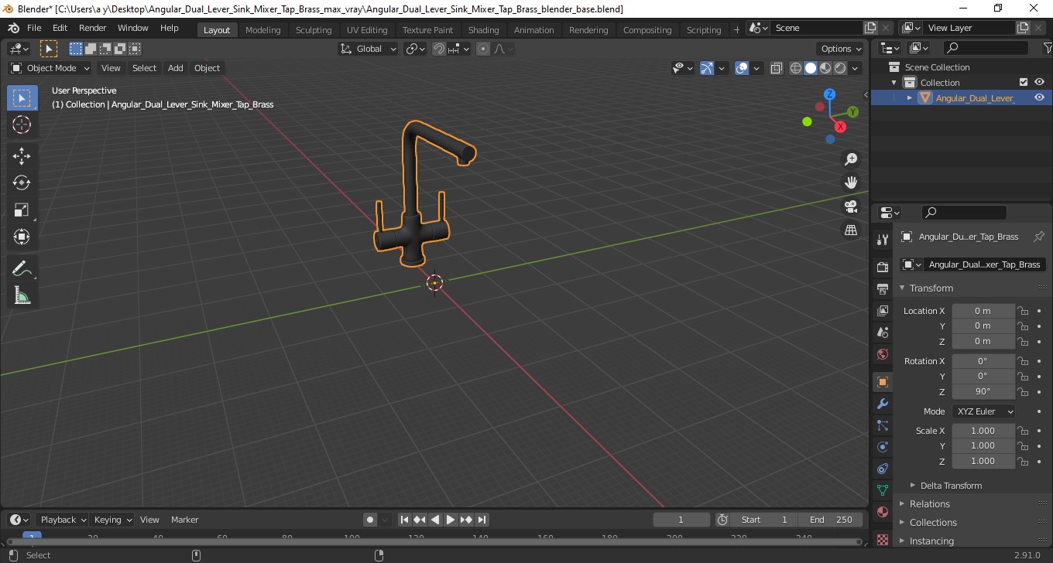Activate the Rotate tool
The width and height of the screenshot is (1053, 563).
click(22, 183)
